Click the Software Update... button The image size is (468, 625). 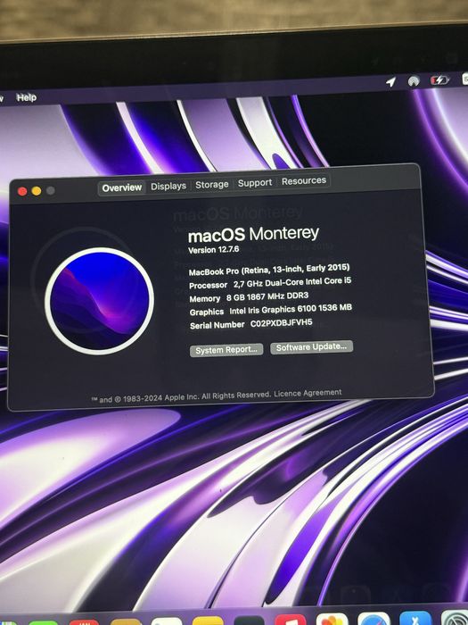tap(312, 346)
